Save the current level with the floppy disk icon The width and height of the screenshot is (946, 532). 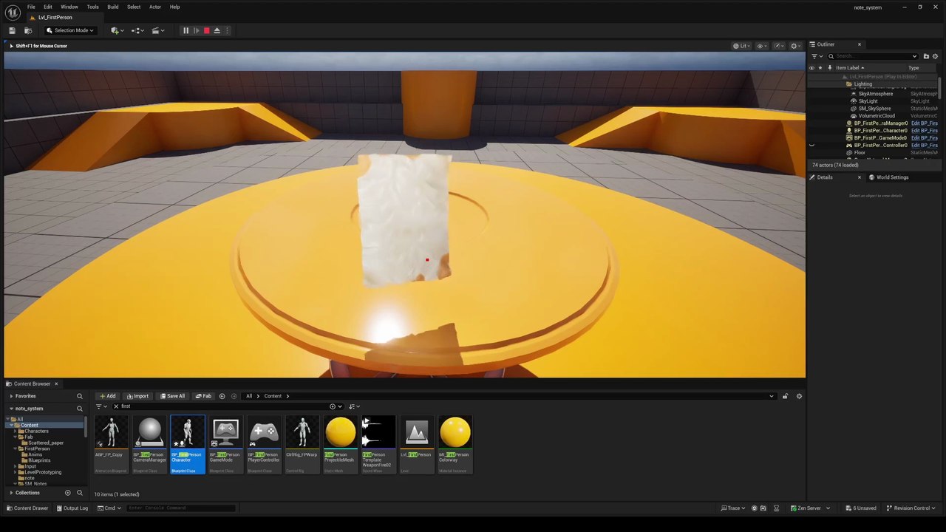12,30
